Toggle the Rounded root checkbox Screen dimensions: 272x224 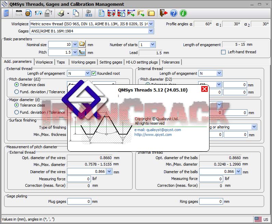point(94,73)
